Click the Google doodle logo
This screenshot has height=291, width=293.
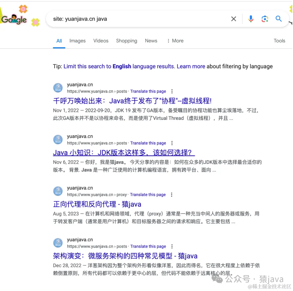(14, 19)
